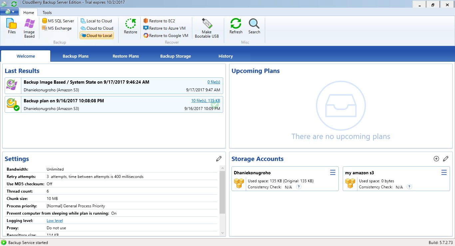Click 'Backup Image Based / System State' result title
Screen dimensions: 455x246
pyautogui.click(x=86, y=82)
